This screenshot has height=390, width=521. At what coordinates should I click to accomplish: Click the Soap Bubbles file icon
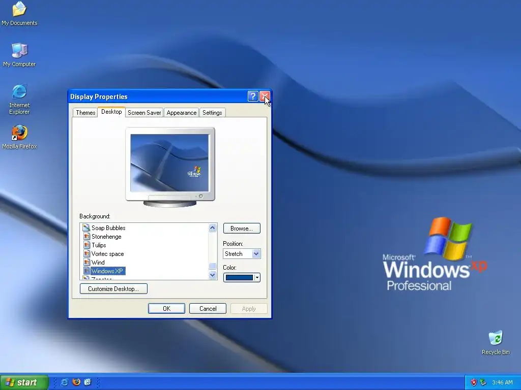coord(86,227)
